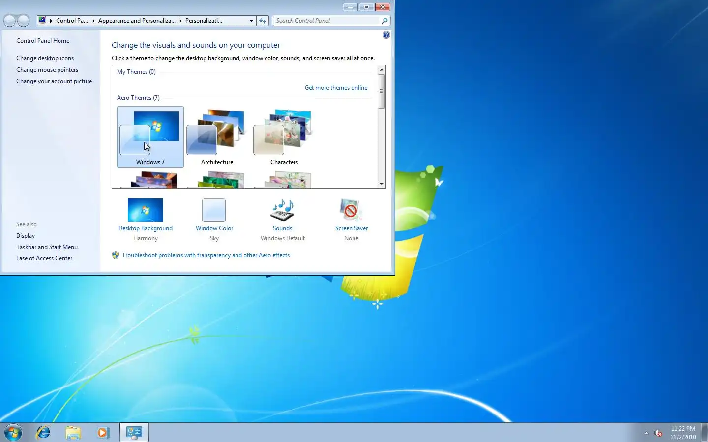Click the Back navigation button
The image size is (708, 442).
(x=10, y=21)
